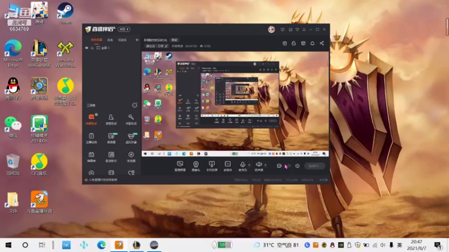
Task: Start recording with the camcorder icon
Action: (279, 166)
